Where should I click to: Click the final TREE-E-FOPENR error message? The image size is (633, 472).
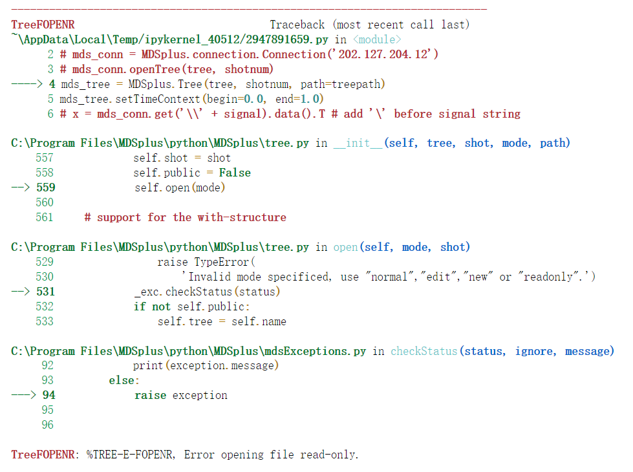pos(188,455)
